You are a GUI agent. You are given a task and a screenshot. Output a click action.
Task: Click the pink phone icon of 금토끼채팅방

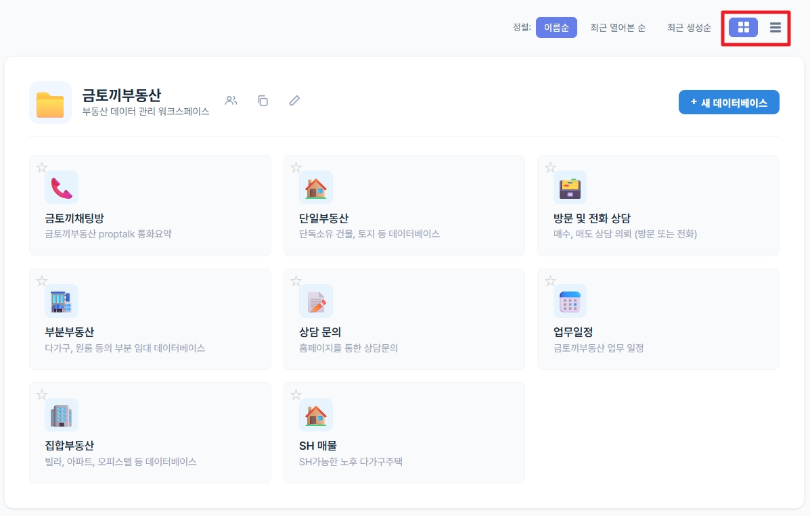click(62, 187)
